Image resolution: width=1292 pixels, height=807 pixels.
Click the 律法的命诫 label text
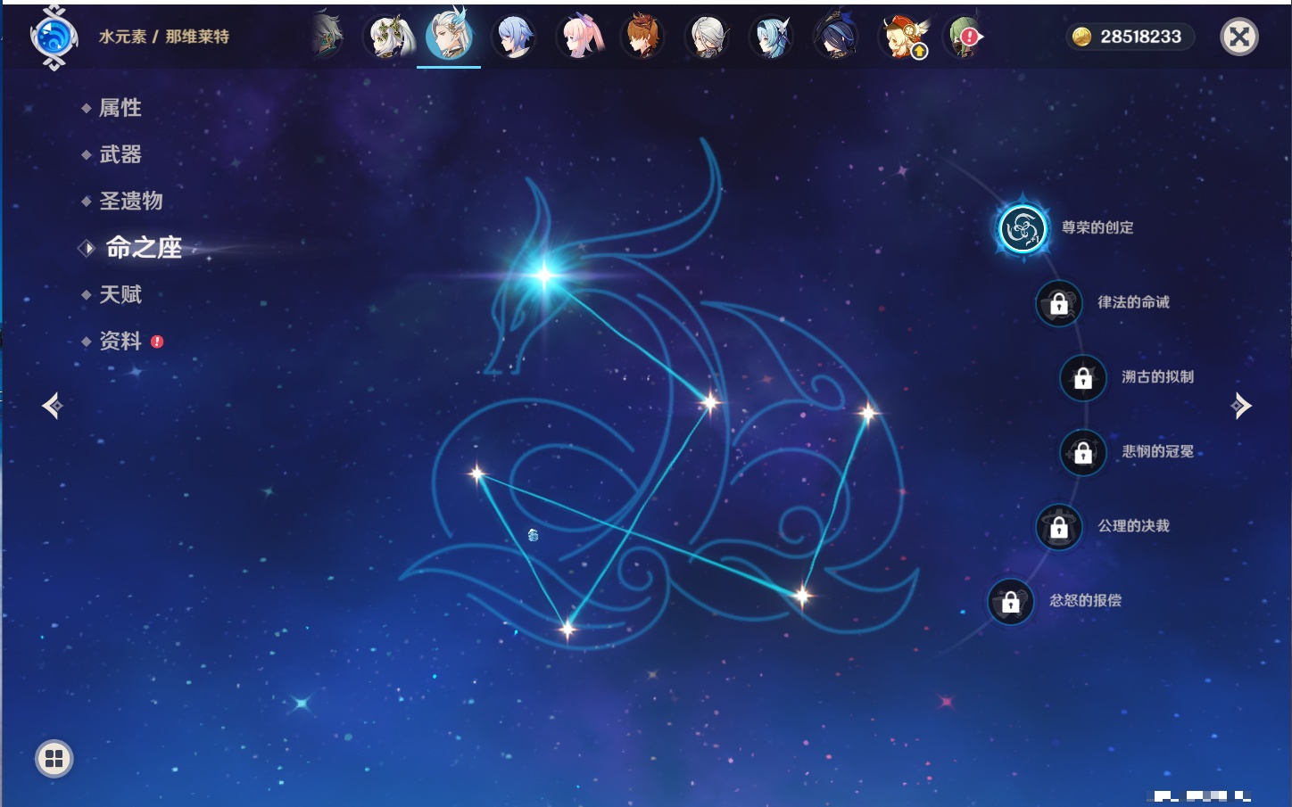[x=1133, y=302]
